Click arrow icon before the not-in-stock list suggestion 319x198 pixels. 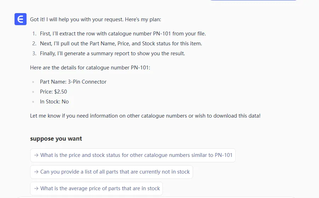click(36, 172)
